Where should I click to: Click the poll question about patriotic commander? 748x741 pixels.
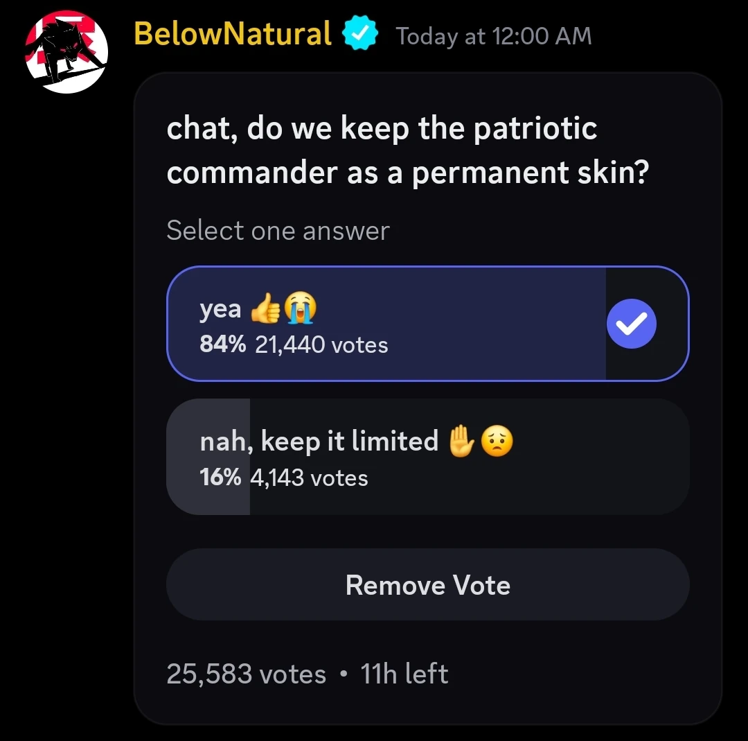pyautogui.click(x=407, y=150)
